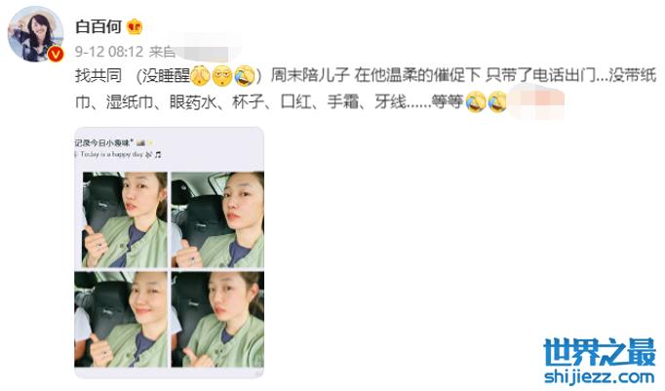Click the second laughing emoji after 等等
The image size is (665, 391).
(x=497, y=101)
